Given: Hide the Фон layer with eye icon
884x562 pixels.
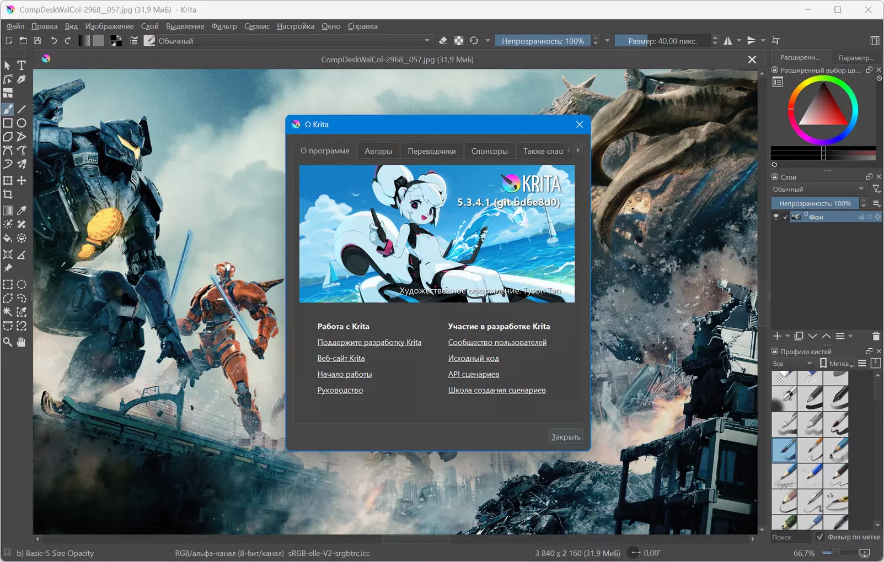Looking at the screenshot, I should point(776,217).
